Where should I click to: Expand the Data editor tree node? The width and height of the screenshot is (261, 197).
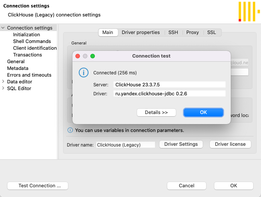pos(3,81)
